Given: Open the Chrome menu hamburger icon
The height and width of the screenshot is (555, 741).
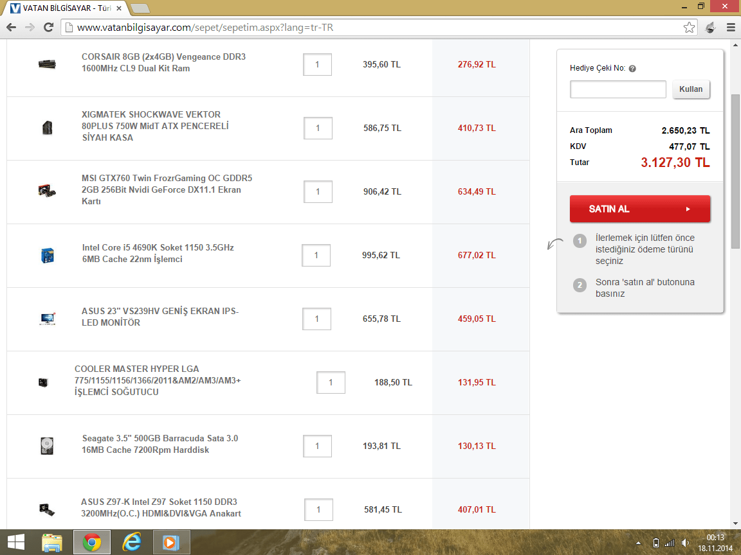Looking at the screenshot, I should [x=731, y=28].
